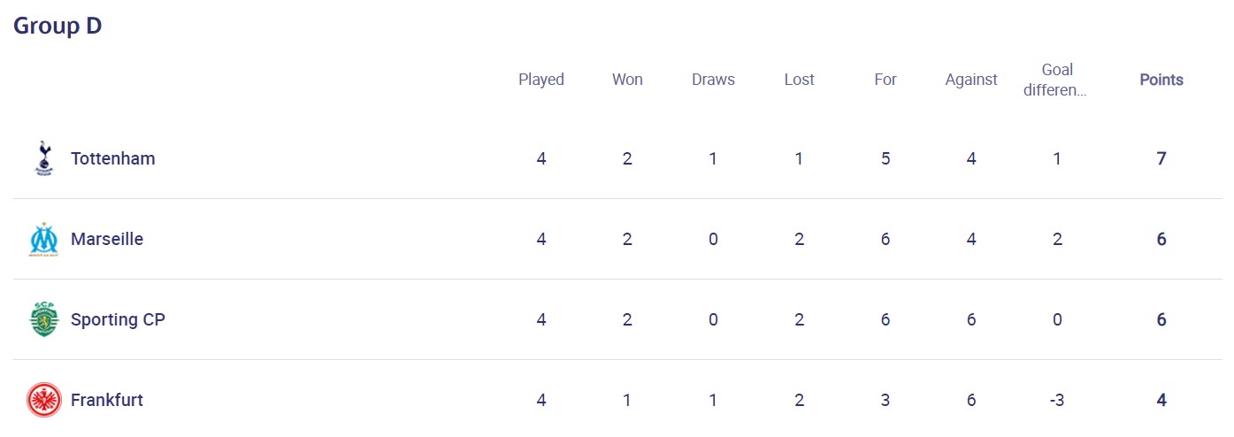This screenshot has height=437, width=1234.
Task: Click the Against column header
Action: [970, 80]
